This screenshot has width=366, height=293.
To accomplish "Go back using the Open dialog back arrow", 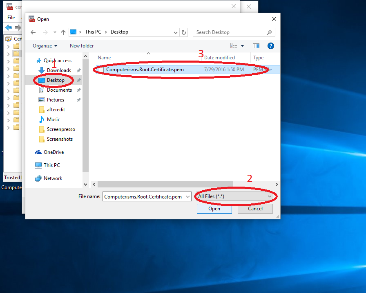I will (x=33, y=32).
